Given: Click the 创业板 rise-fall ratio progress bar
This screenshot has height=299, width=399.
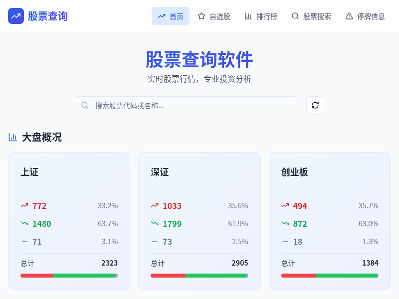Looking at the screenshot, I should pos(330,276).
